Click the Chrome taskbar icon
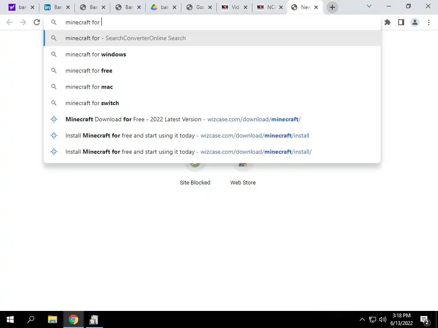 coord(74,319)
